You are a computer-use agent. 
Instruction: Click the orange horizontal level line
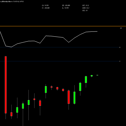(63, 26)
